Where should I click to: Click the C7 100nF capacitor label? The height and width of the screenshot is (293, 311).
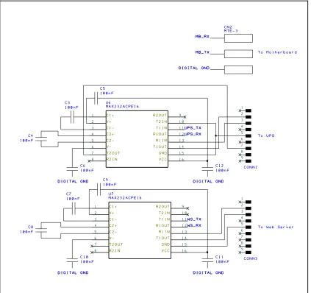click(73, 197)
